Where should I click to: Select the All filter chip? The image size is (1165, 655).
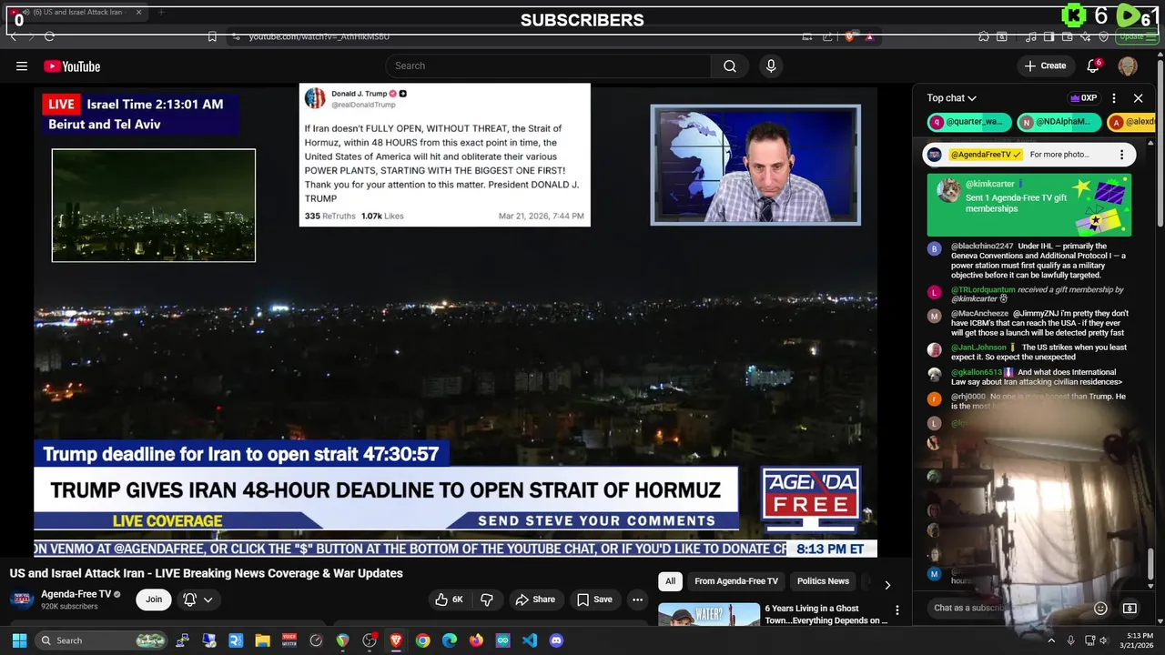pos(671,581)
